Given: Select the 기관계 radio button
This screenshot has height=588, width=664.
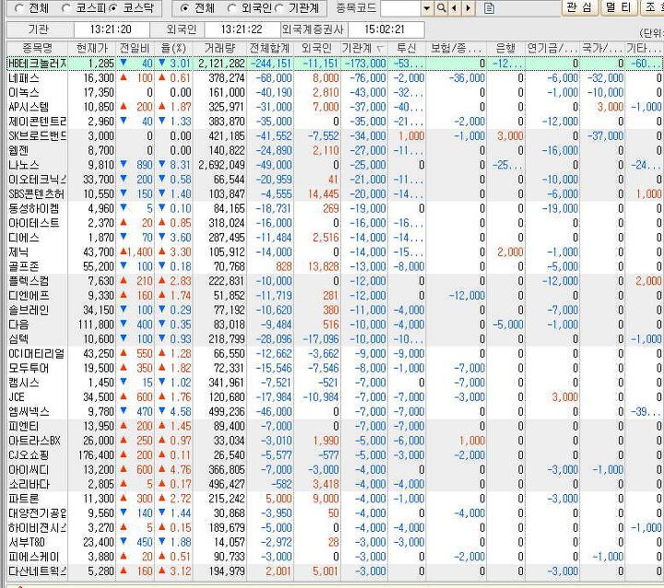Looking at the screenshot, I should (279, 8).
